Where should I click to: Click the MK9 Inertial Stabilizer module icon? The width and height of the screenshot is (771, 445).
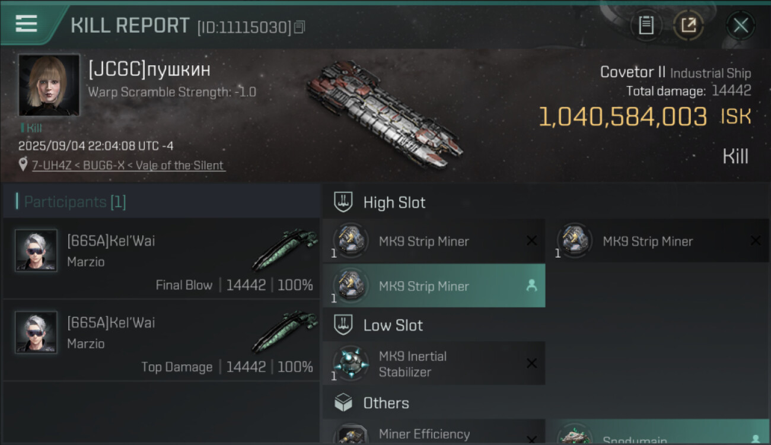point(351,363)
